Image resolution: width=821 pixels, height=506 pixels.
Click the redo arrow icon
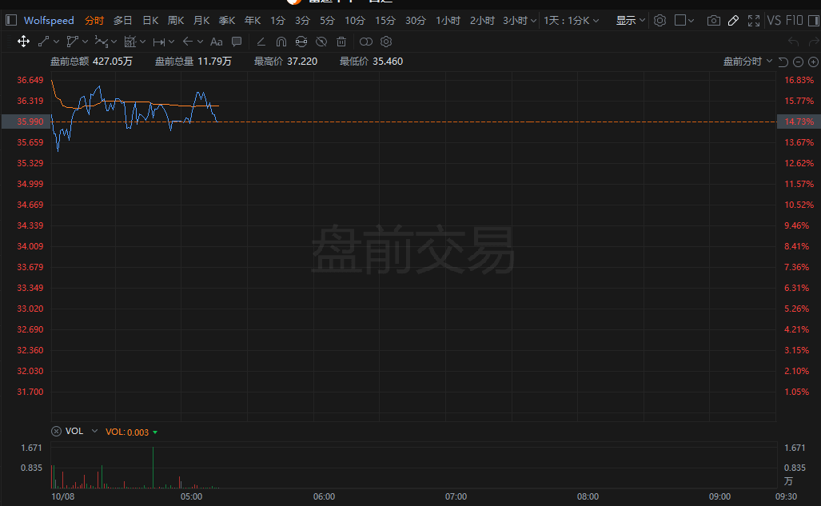tap(814, 42)
